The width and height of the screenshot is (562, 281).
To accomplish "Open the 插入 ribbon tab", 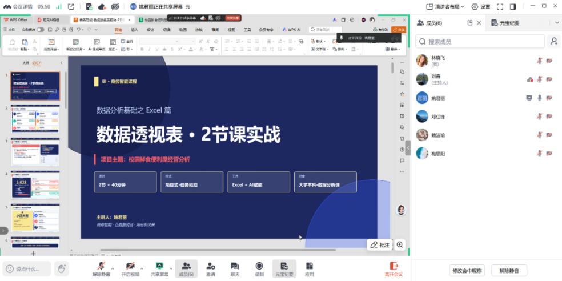I will pyautogui.click(x=134, y=30).
